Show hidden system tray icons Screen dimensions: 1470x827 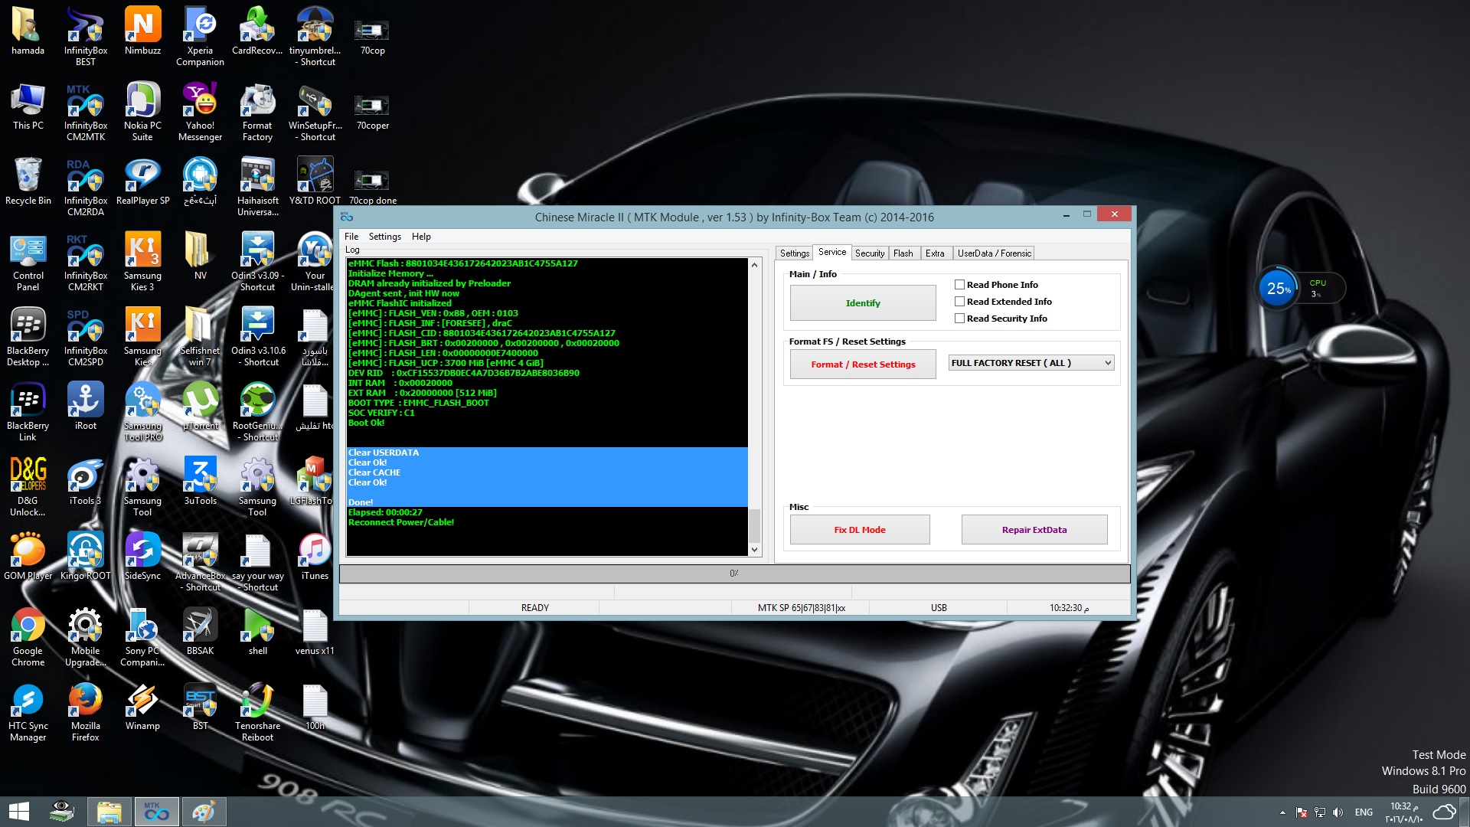(1282, 812)
